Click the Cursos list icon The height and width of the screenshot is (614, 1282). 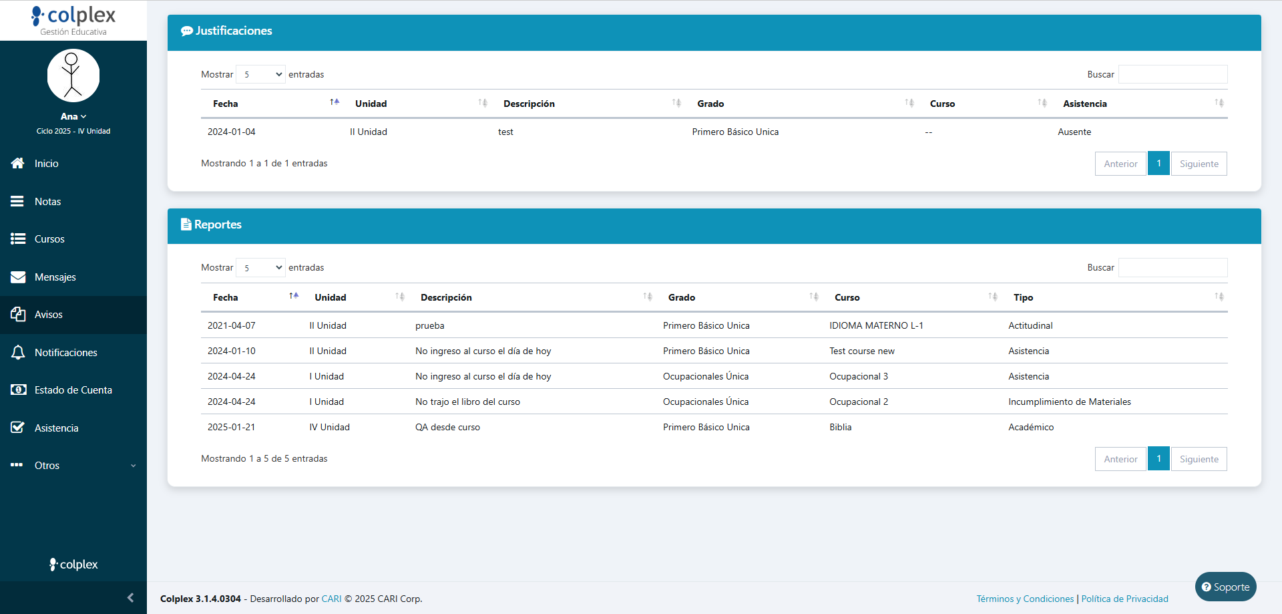point(18,239)
